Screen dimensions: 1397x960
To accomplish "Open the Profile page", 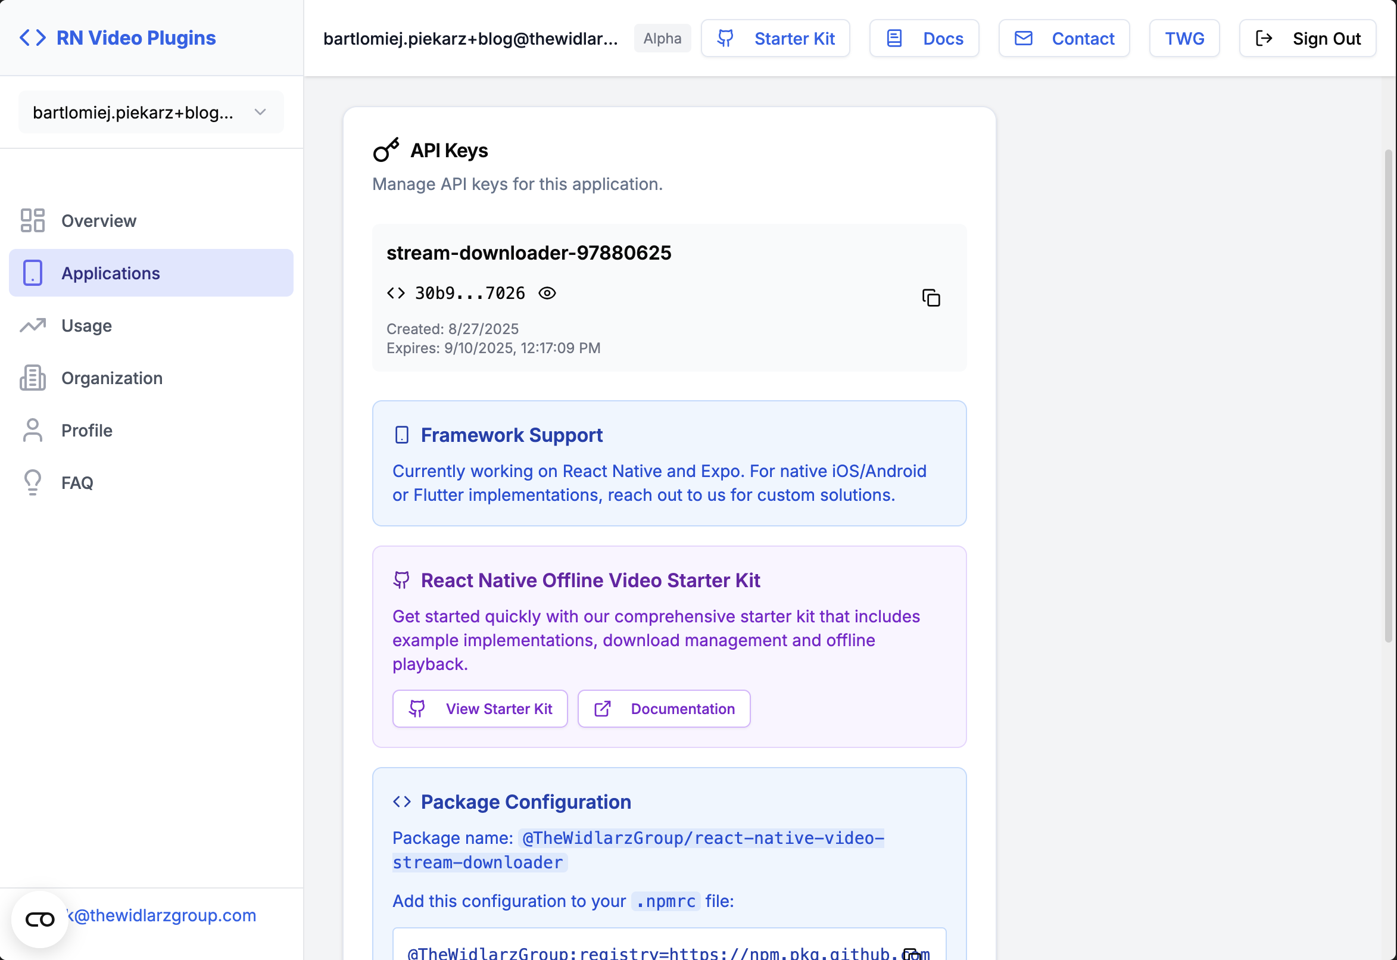I will [151, 430].
